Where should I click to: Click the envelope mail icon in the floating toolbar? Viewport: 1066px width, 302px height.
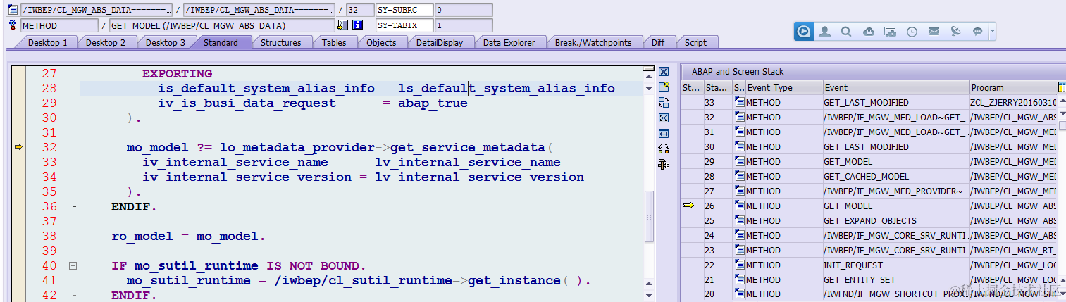934,32
